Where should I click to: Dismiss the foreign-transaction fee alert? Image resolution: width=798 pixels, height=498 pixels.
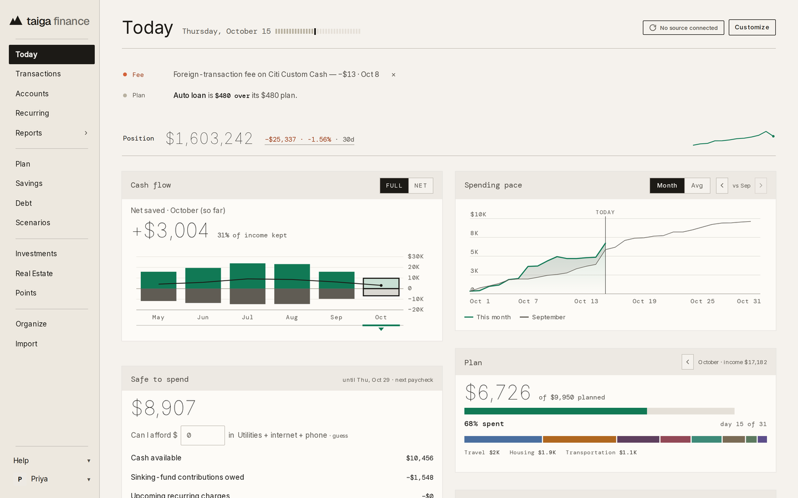[x=393, y=75]
